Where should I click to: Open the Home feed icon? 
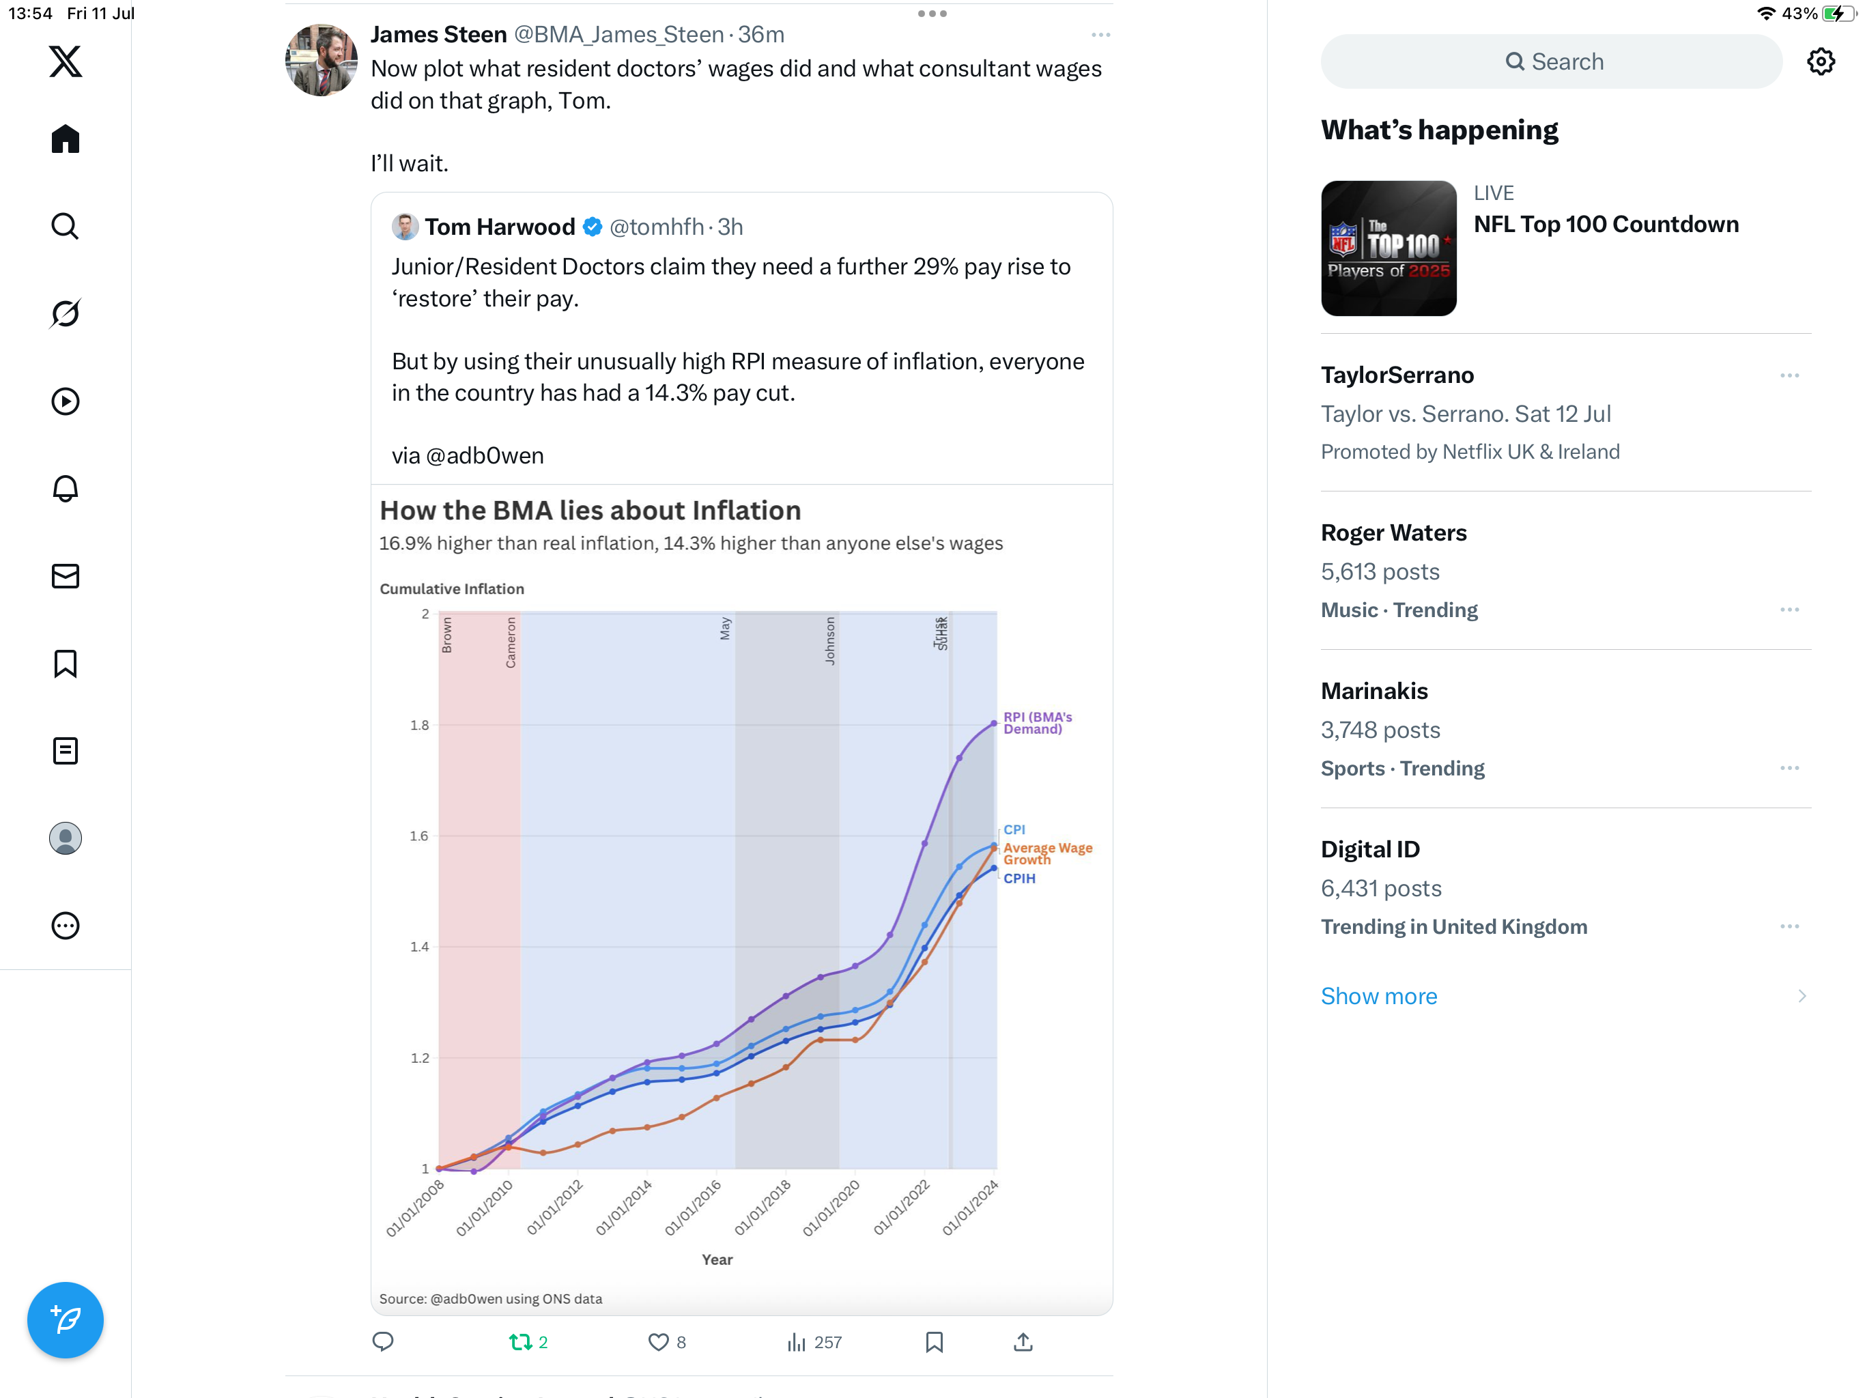tap(65, 139)
